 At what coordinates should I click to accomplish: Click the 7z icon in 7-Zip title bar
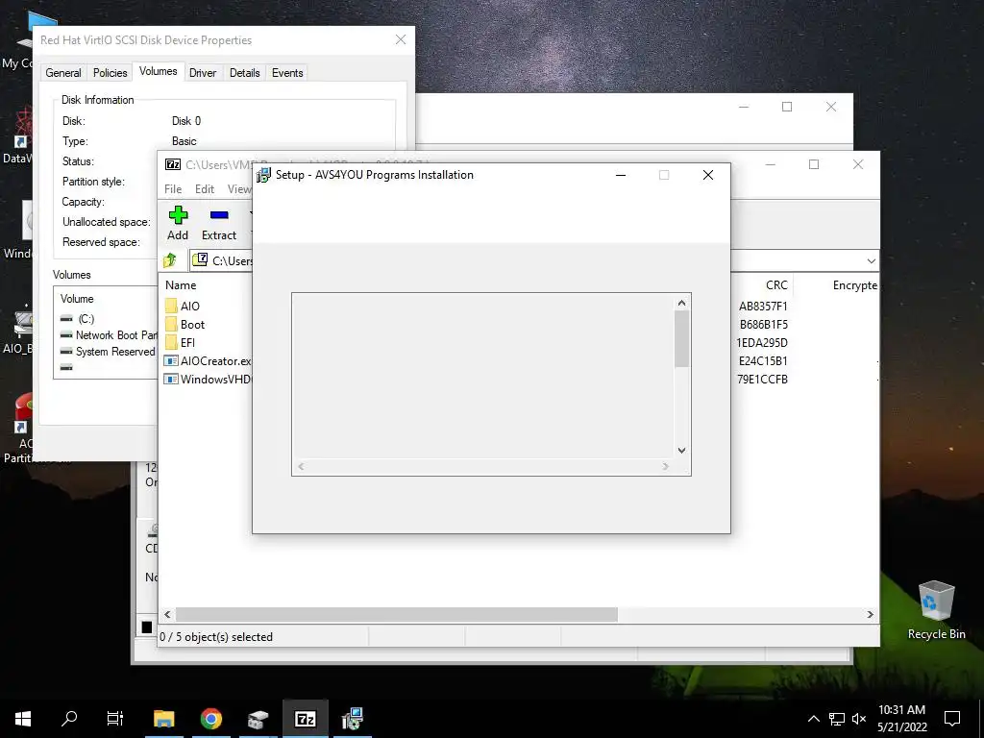[173, 164]
